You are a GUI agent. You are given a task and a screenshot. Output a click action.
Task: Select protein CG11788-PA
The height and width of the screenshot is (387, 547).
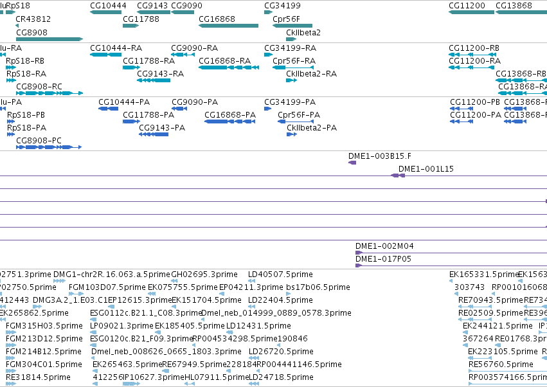coord(131,122)
